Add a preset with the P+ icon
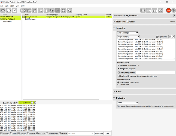176x136 pixels. (x=23, y=10)
